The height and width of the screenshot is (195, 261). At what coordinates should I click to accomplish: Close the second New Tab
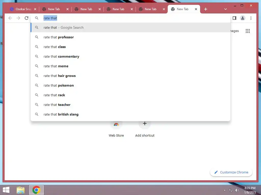coord(100,9)
